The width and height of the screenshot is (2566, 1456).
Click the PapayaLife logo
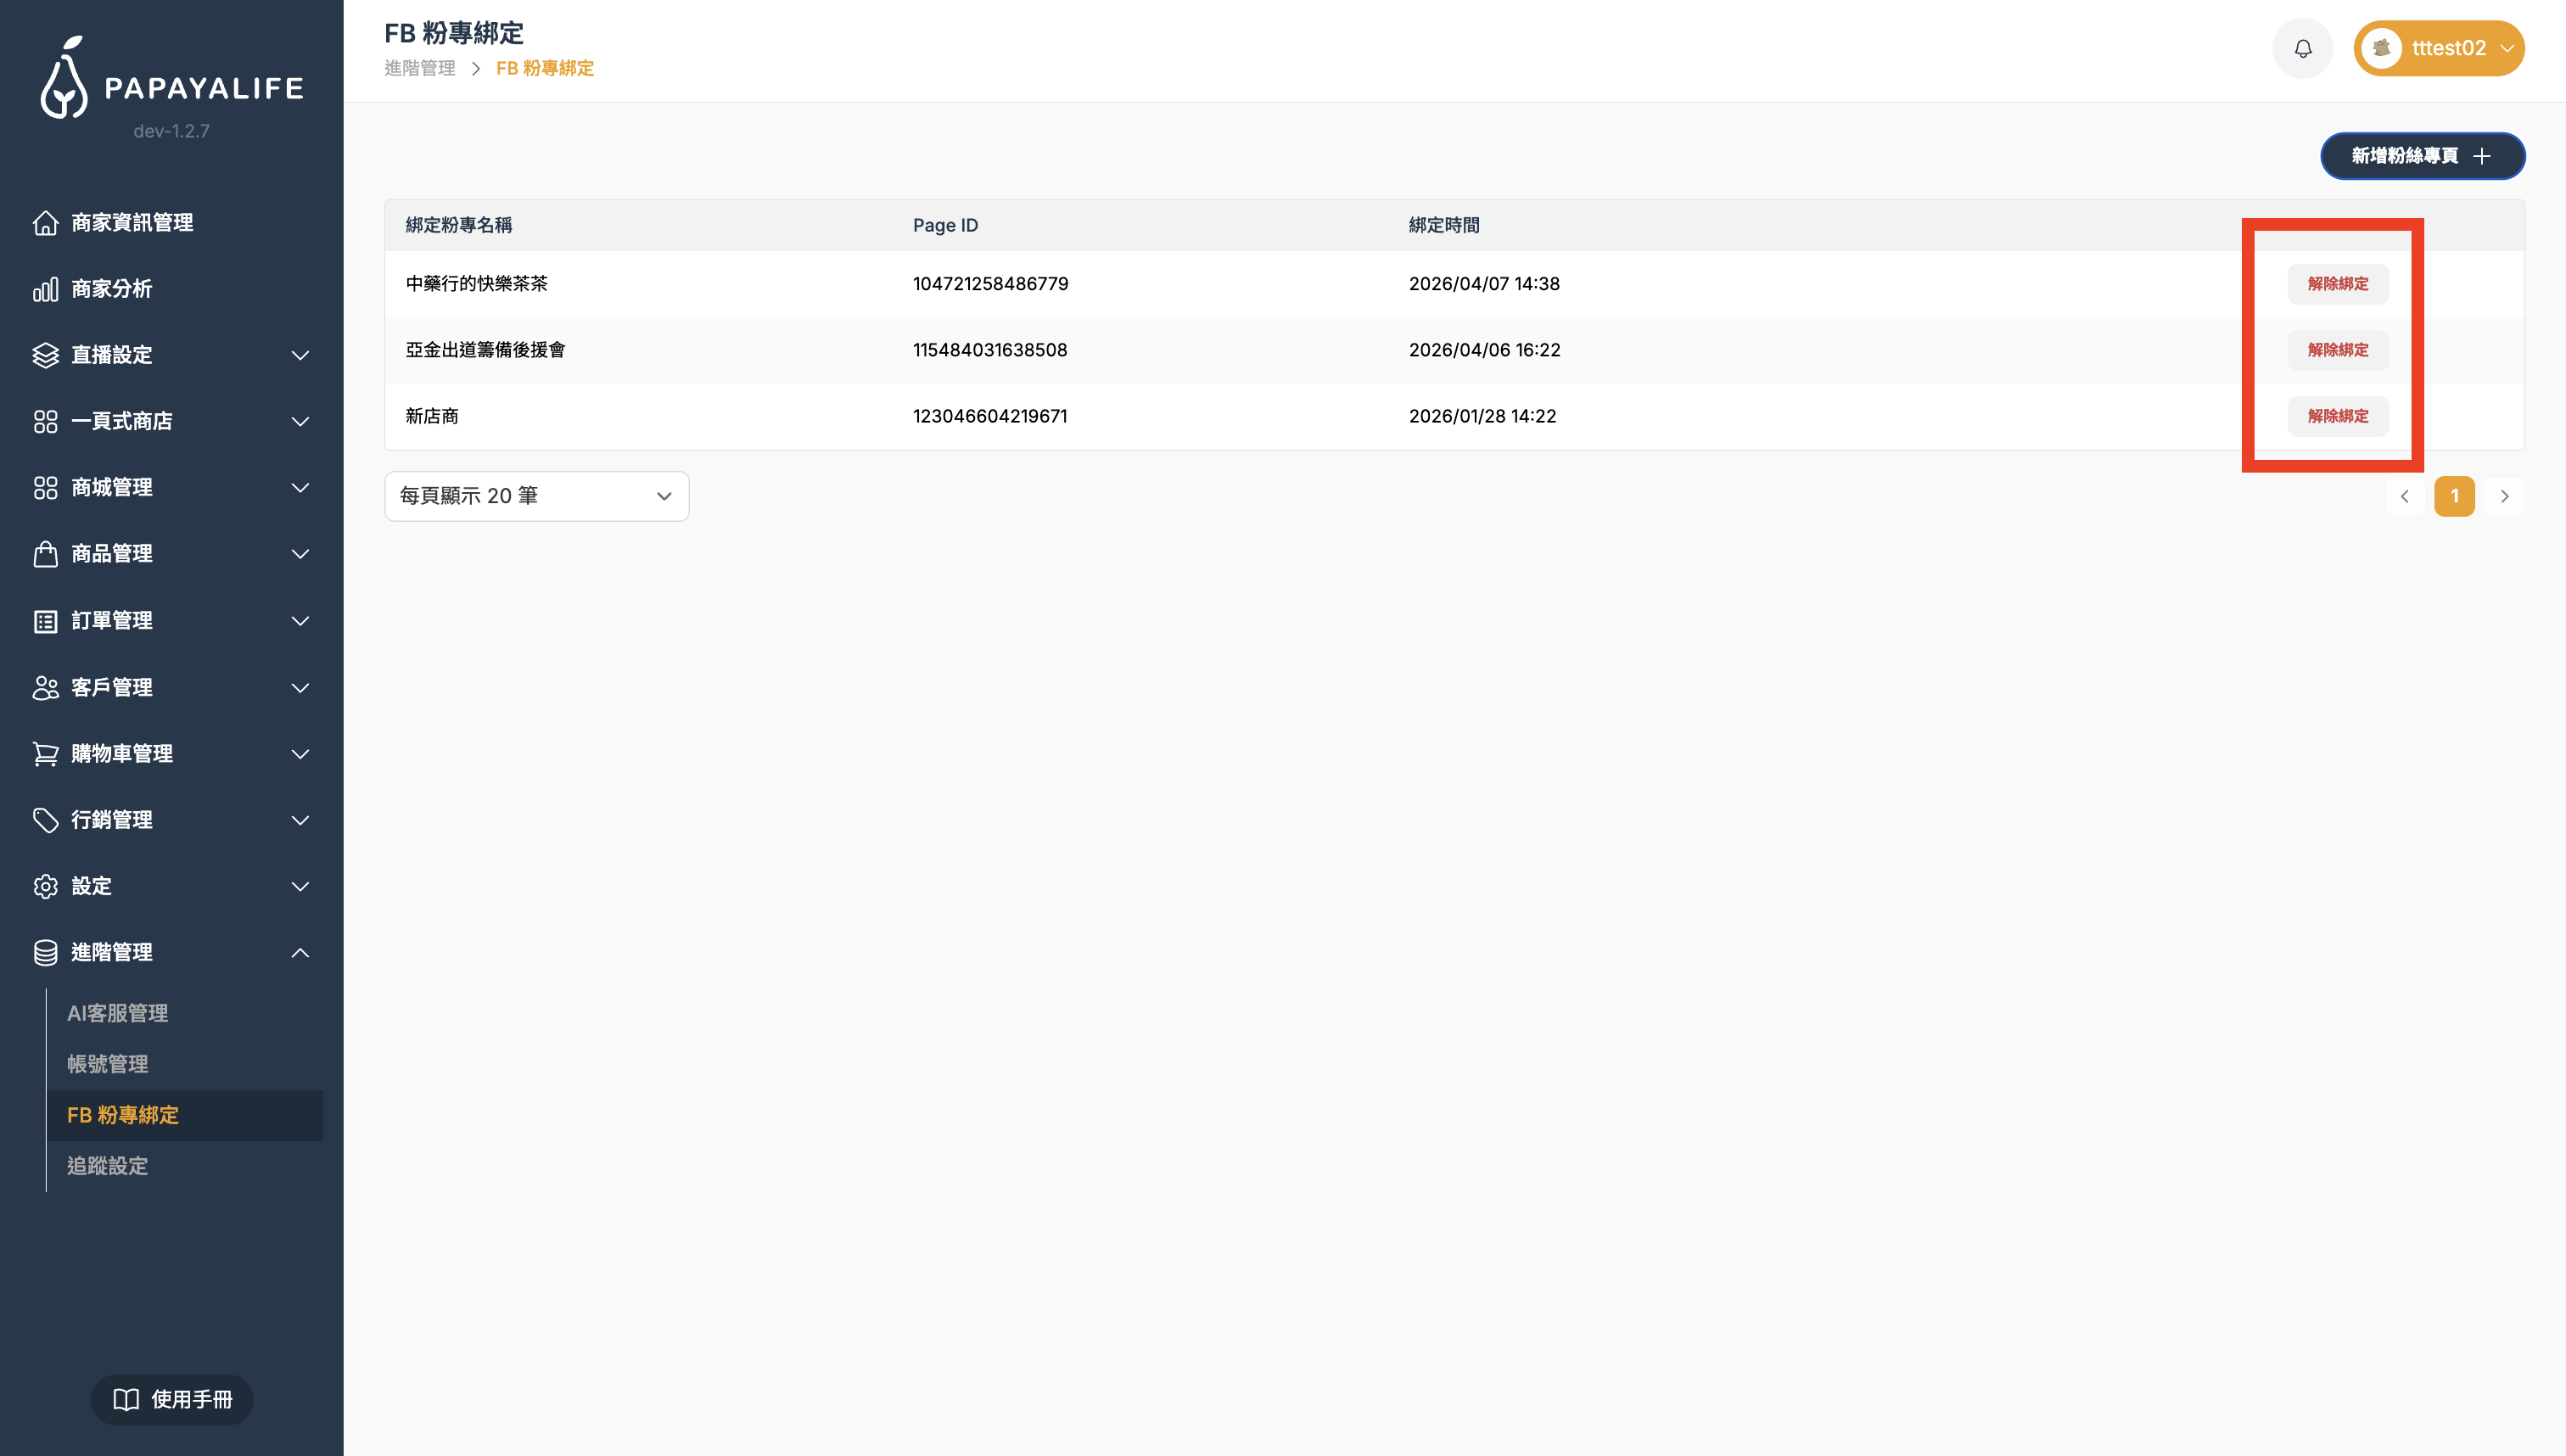[171, 79]
